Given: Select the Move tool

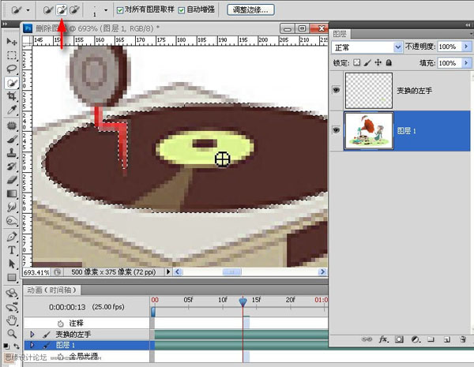Looking at the screenshot, I should [x=12, y=41].
